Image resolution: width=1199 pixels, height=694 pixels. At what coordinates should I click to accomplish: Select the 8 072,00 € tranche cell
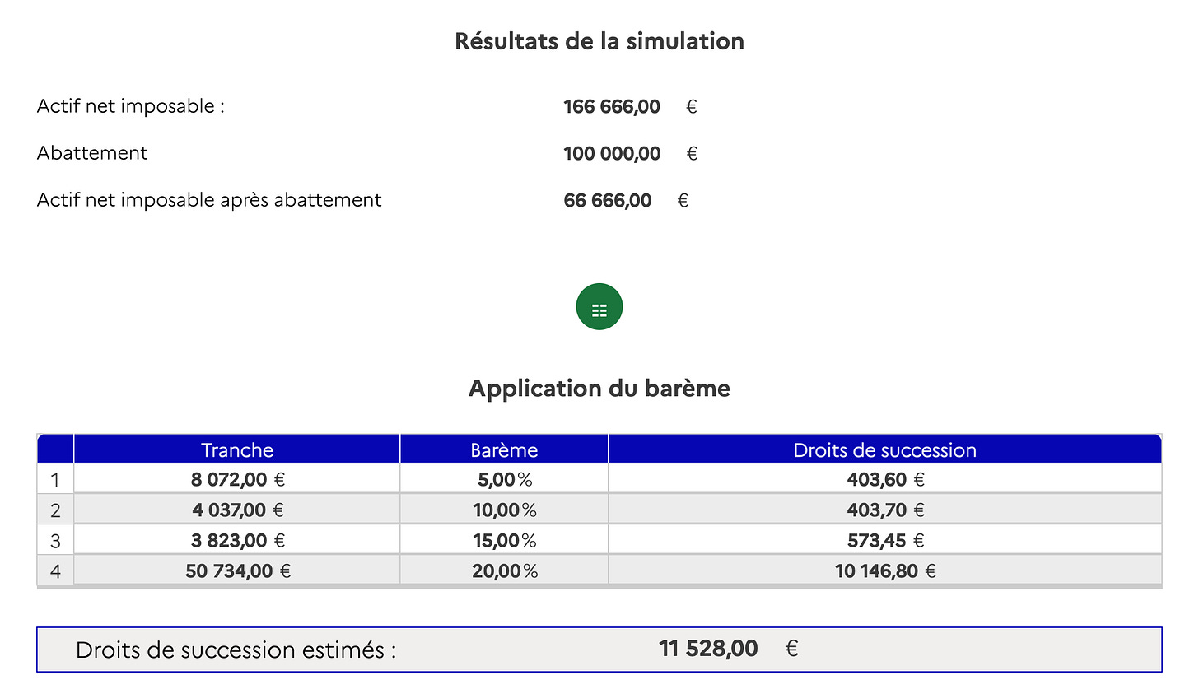(x=237, y=479)
